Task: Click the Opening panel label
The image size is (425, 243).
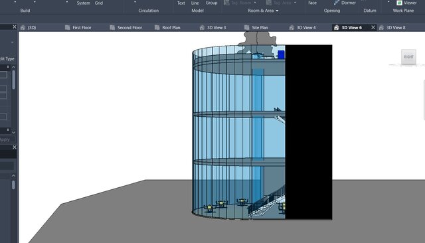Action: coord(332,11)
